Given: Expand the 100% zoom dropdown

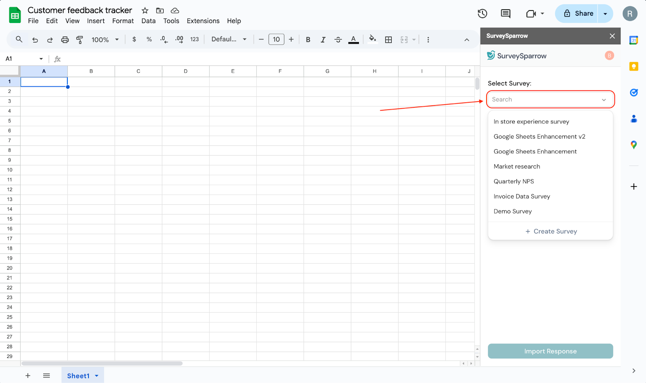Looking at the screenshot, I should [105, 40].
